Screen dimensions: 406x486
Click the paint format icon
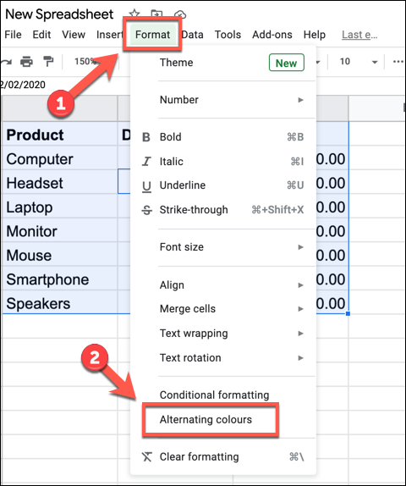[48, 62]
